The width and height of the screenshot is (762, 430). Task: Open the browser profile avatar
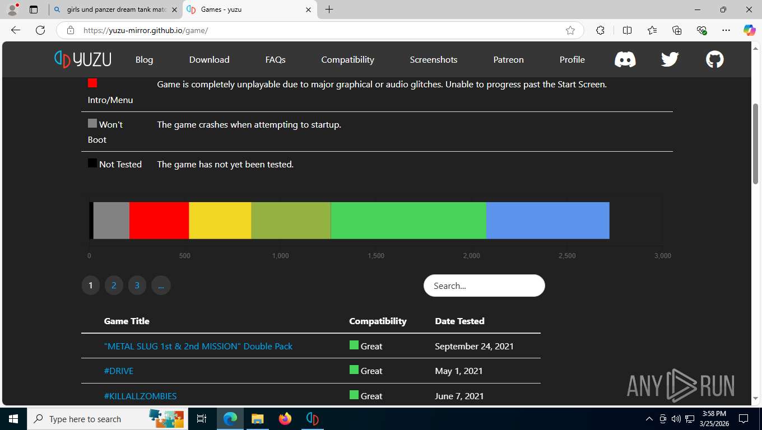tap(12, 10)
